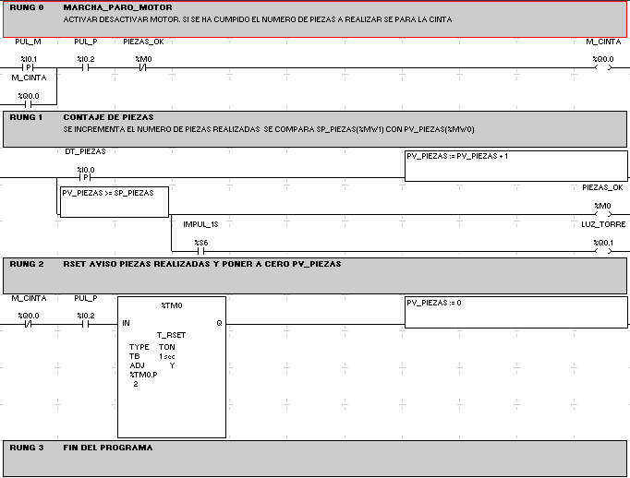Click the M_CINTA label above Rung 0 coil
The image size is (630, 478).
(x=603, y=42)
